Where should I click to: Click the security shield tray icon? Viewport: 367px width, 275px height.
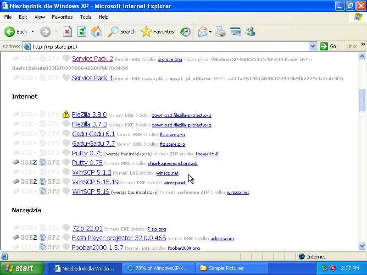[x=333, y=268]
